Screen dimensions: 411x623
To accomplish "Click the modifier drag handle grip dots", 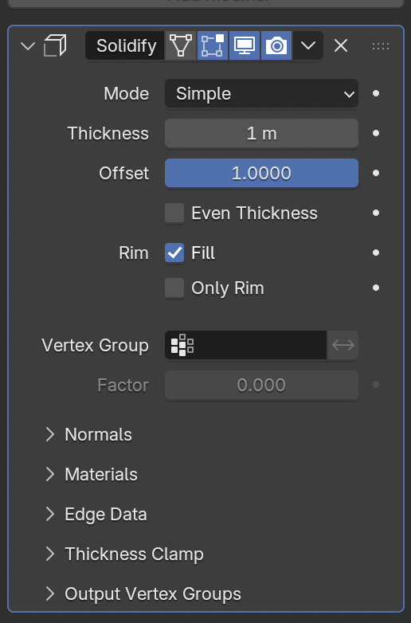I will (381, 46).
